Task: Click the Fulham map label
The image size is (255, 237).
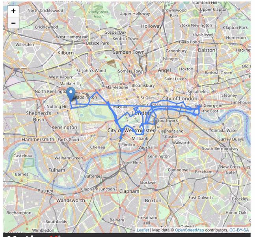Action: pyautogui.click(x=57, y=170)
